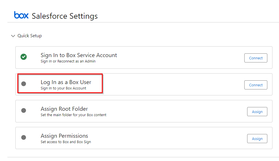The height and width of the screenshot is (161, 279).
Task: Connect the Box Service Account
Action: (x=256, y=58)
